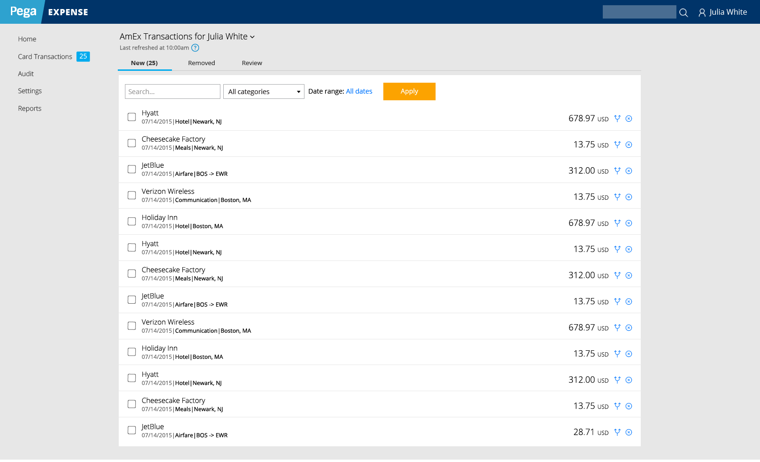
Task: Remove the Cheesecake Factory 312.00 USD transaction
Action: pyautogui.click(x=629, y=276)
